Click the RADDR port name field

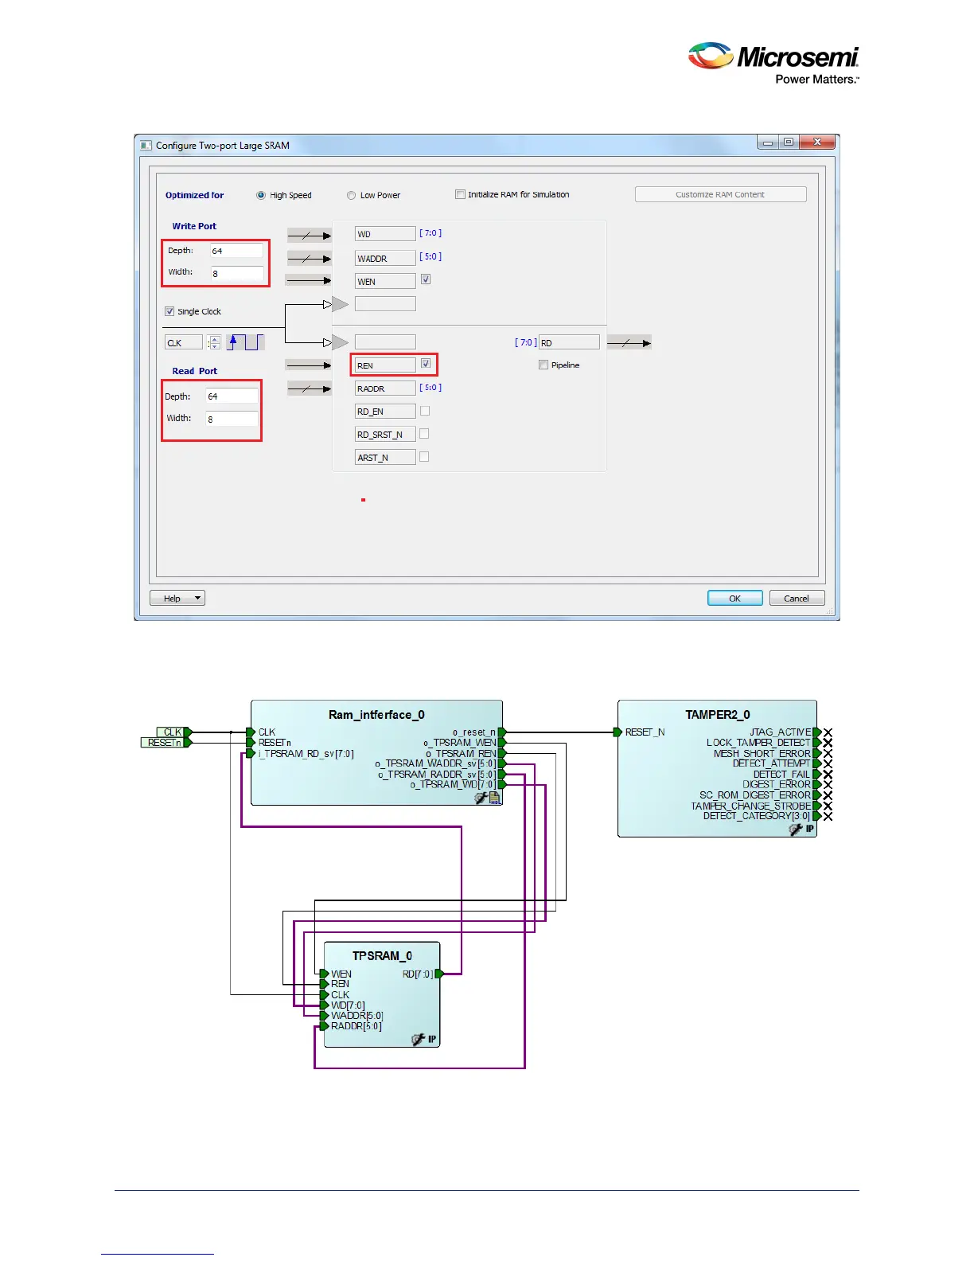385,388
